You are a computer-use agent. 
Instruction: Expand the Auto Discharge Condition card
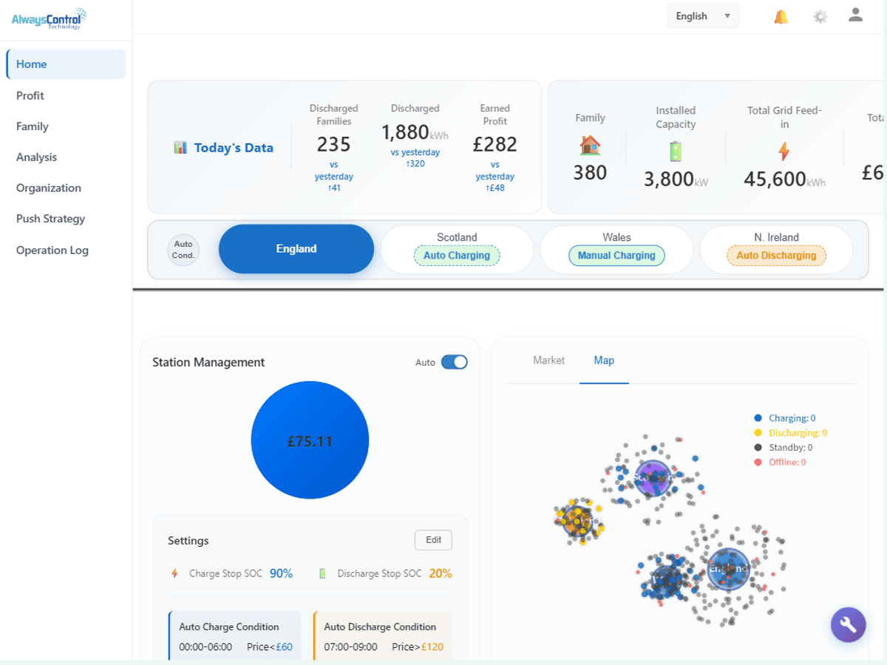click(x=383, y=636)
